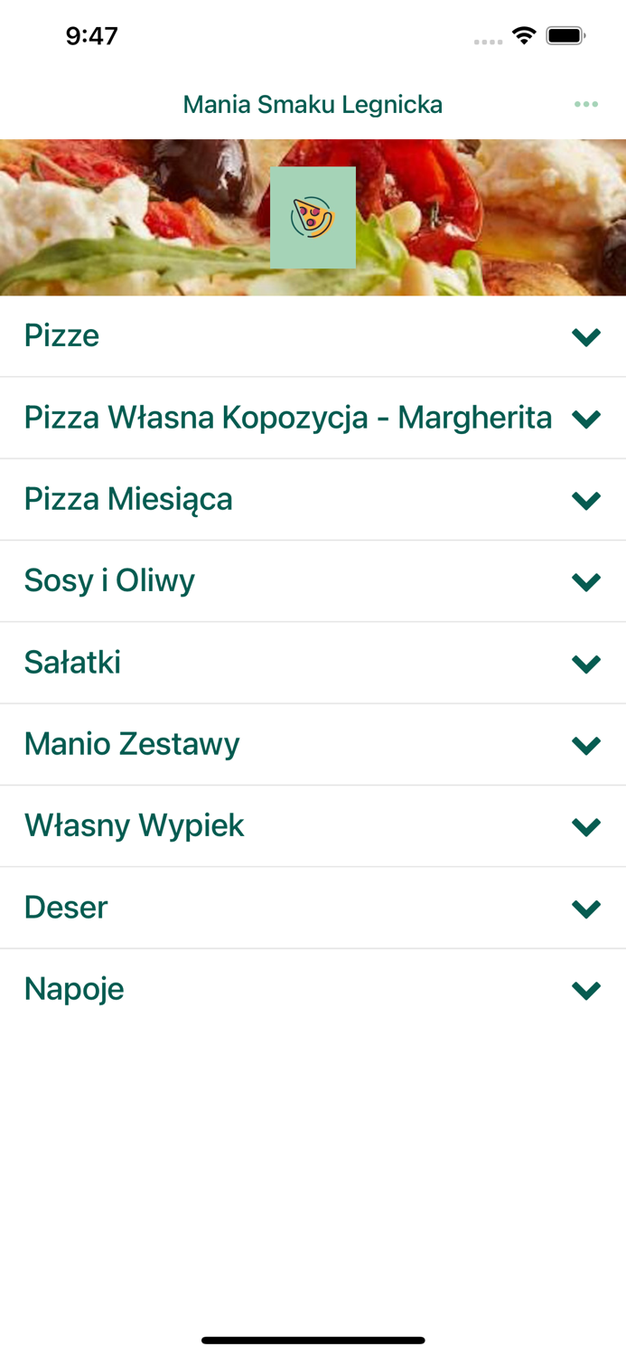626x1356 pixels.
Task: Expand Pizza Własna Kopozycja - Margherita
Action: (586, 418)
